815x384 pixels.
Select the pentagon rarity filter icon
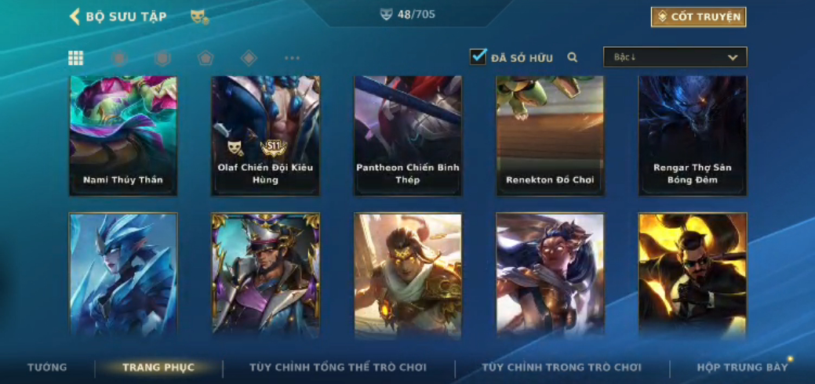(206, 58)
